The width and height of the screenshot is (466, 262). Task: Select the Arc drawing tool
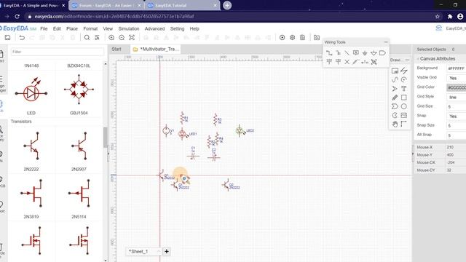click(x=403, y=79)
